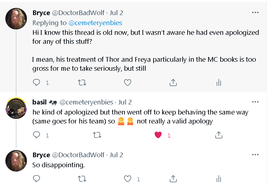The width and height of the screenshot is (268, 187).
Task: Like Bryce's first tweet in the thread
Action: pos(127,83)
